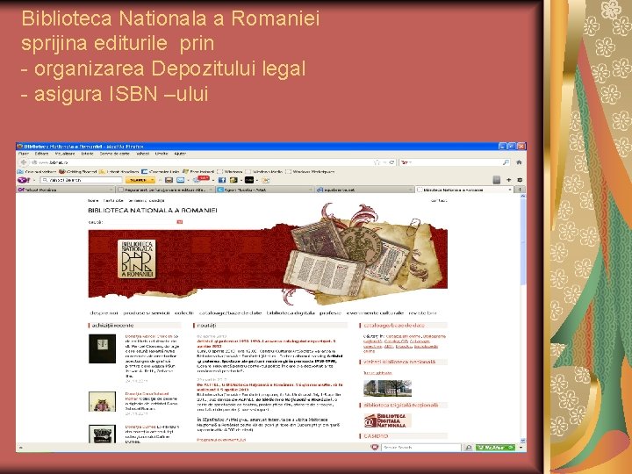Click the magnifier in the Firefox search box
Viewport: 632px width, 474px height.
point(506,162)
